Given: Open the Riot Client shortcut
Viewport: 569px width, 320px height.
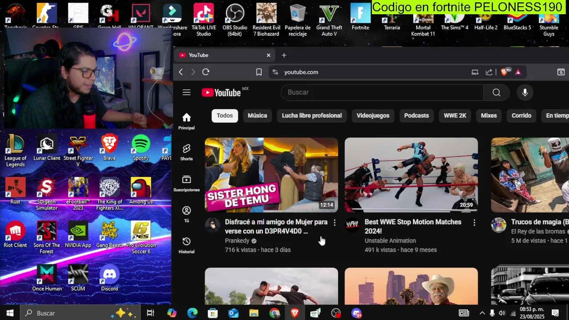Looking at the screenshot, I should [16, 234].
